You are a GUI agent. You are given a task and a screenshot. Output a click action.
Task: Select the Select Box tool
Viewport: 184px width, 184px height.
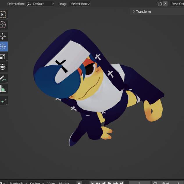pyautogui.click(x=3, y=15)
